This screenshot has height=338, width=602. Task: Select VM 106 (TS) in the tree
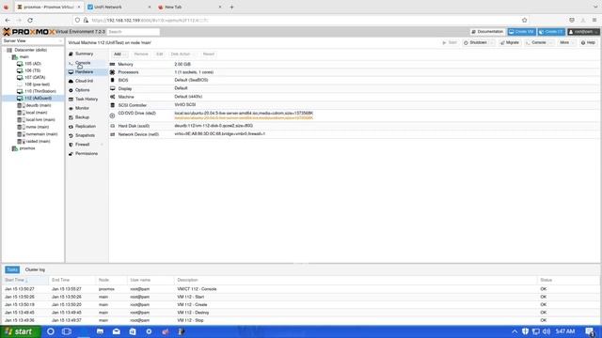(x=32, y=70)
